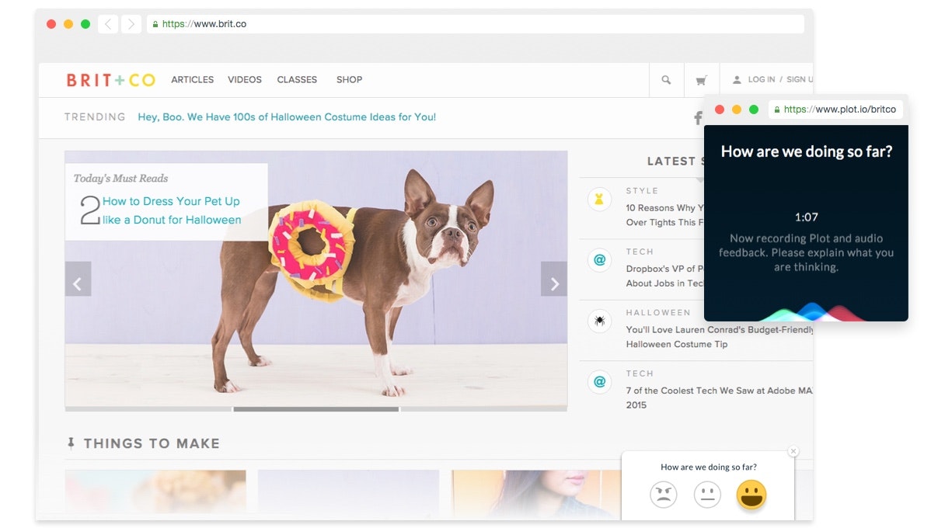The width and height of the screenshot is (931, 528).
Task: Open the trending Halloween Costume Ideas link
Action: click(x=287, y=117)
